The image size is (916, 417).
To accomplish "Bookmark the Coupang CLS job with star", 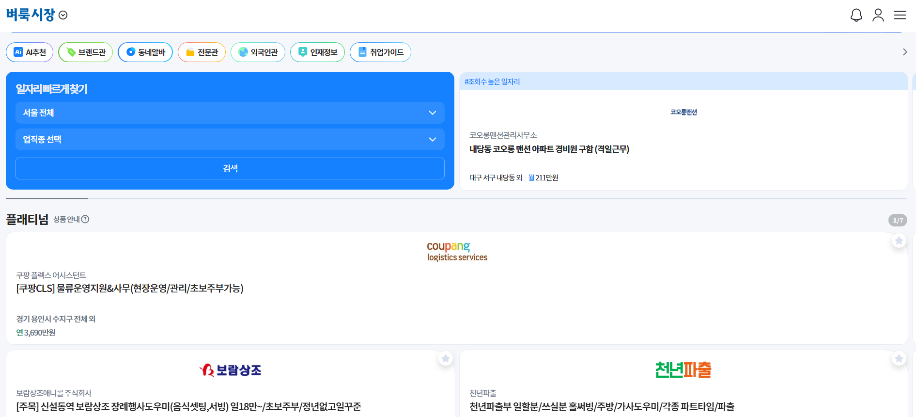I will tap(899, 241).
